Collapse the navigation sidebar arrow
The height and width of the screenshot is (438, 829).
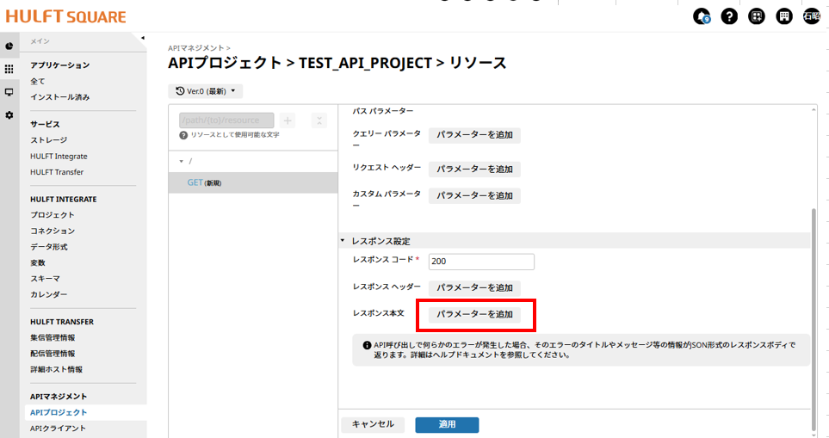pyautogui.click(x=142, y=38)
